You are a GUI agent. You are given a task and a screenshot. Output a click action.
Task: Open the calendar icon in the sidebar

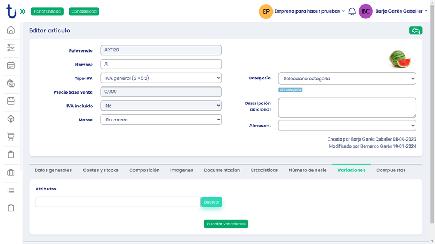point(10,66)
